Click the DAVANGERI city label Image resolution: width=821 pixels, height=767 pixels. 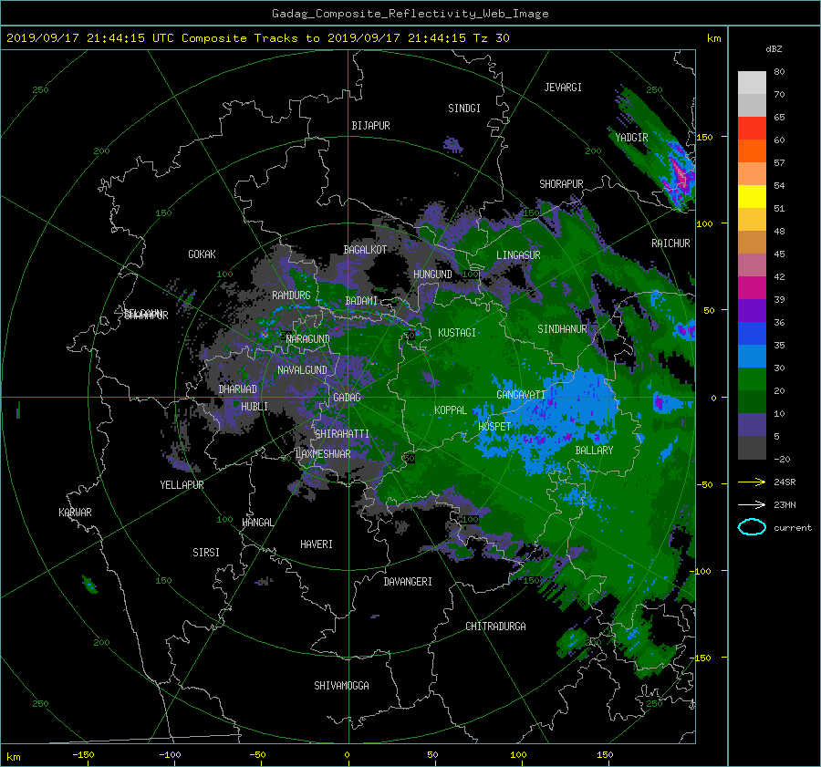point(408,582)
